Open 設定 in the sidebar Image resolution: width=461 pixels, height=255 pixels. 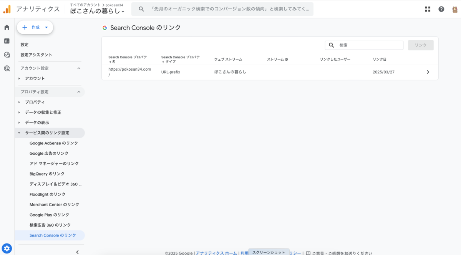[x=25, y=45]
